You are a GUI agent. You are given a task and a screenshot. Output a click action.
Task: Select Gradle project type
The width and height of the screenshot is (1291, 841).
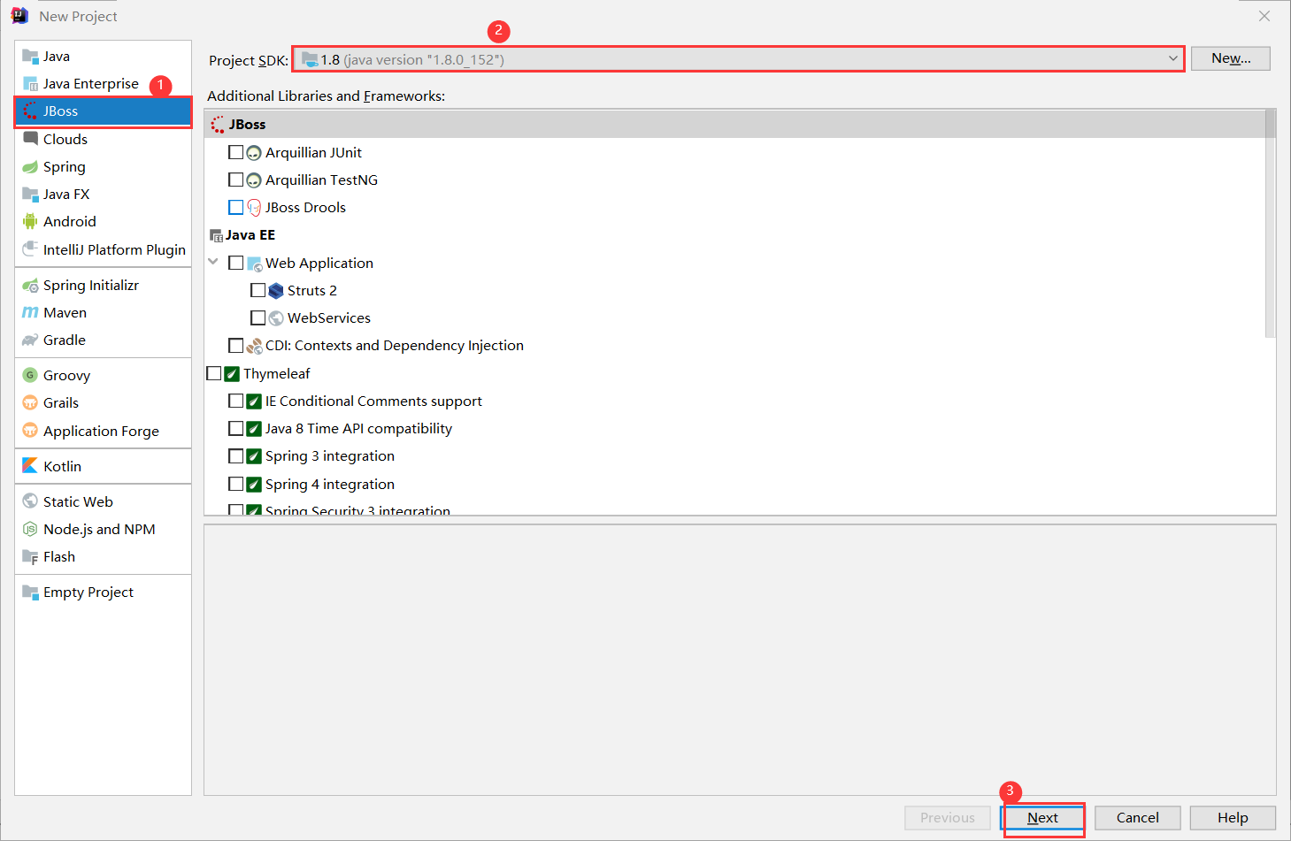point(103,340)
